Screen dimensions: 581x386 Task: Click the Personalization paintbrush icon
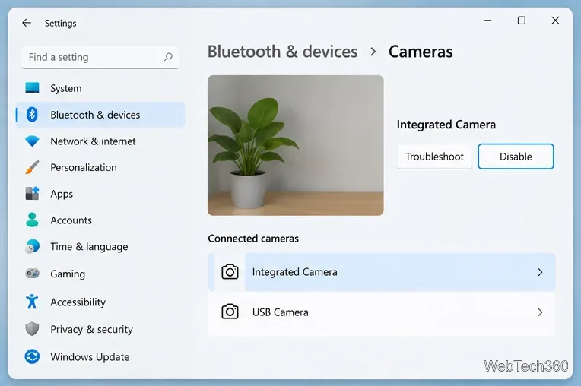pyautogui.click(x=32, y=167)
